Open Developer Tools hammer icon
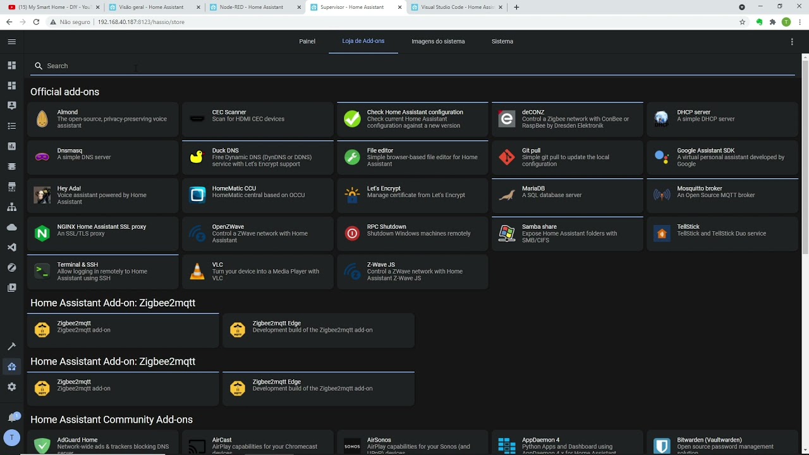The height and width of the screenshot is (455, 809). tap(11, 346)
